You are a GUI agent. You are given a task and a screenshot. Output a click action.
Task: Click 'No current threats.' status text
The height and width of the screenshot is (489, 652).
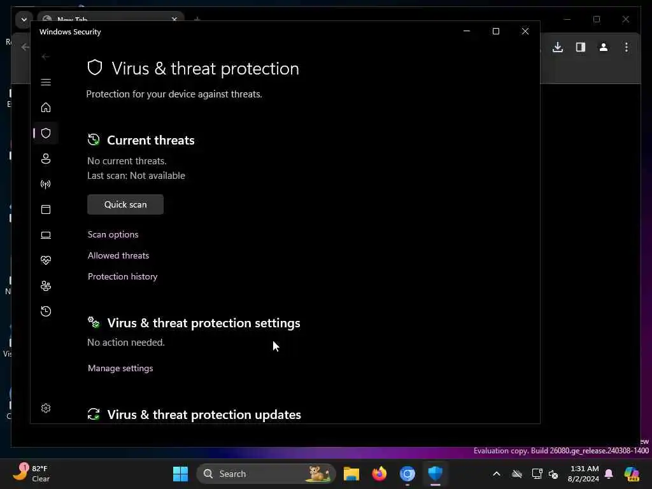click(127, 161)
